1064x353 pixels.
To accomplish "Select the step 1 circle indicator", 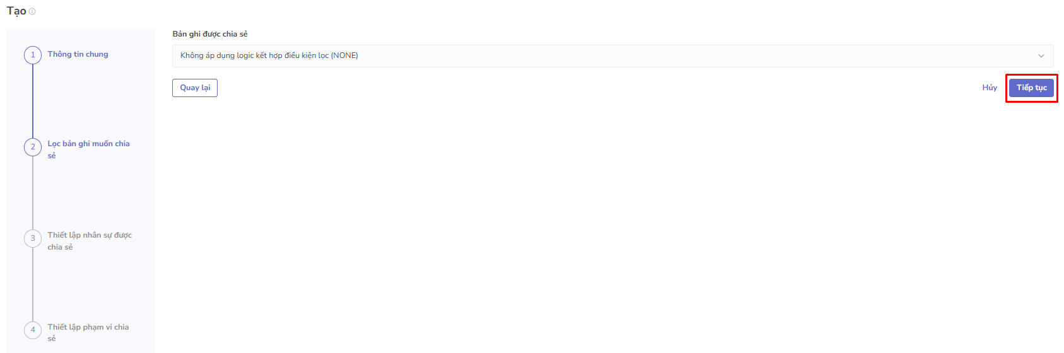I will pos(33,55).
